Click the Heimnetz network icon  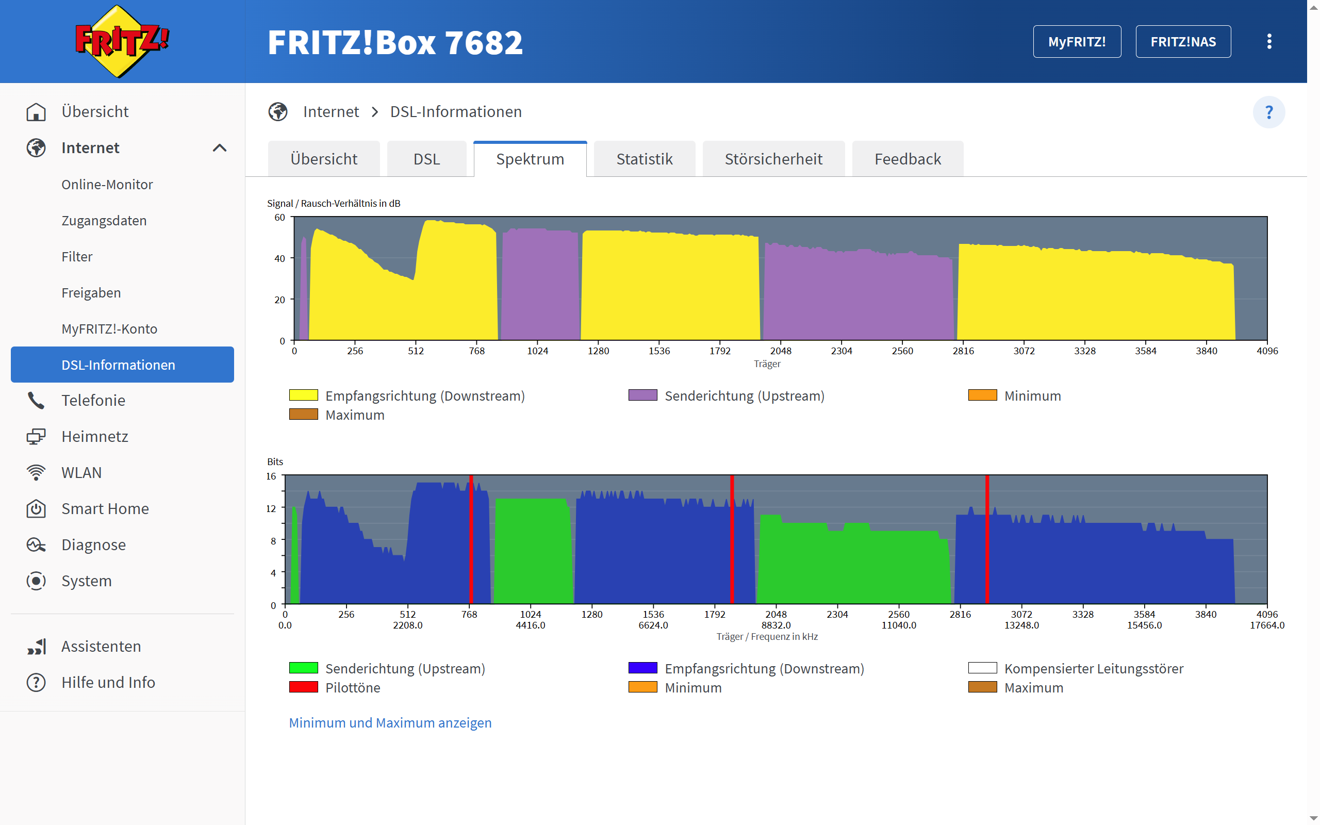tap(36, 437)
